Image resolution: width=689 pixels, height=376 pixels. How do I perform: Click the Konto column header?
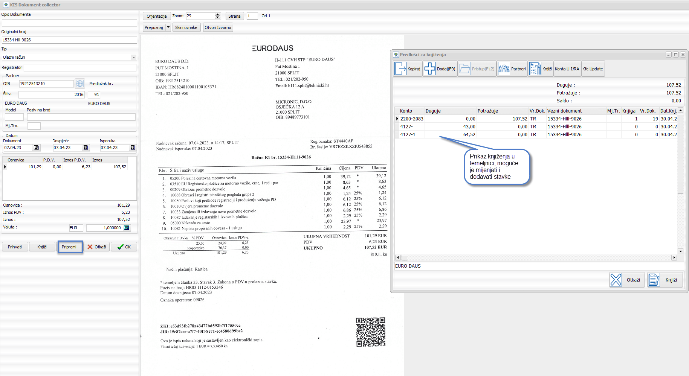[411, 111]
